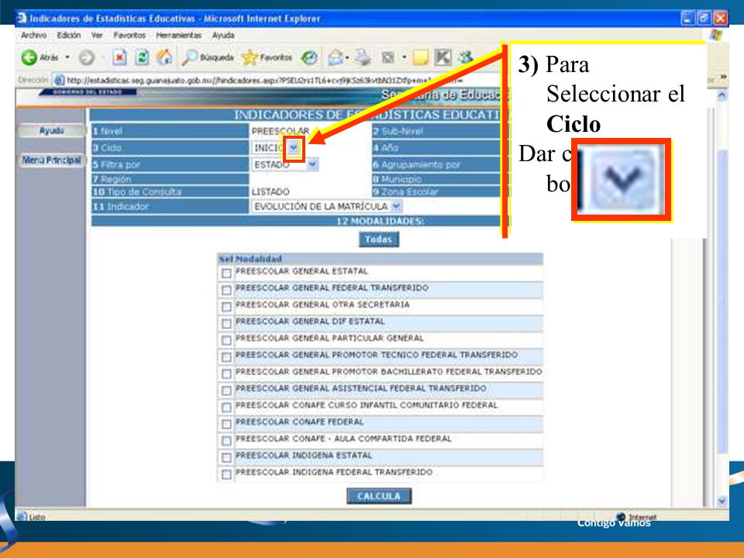744x558 pixels.
Task: Click the Forward navigation arrow
Action: pyautogui.click(x=86, y=57)
